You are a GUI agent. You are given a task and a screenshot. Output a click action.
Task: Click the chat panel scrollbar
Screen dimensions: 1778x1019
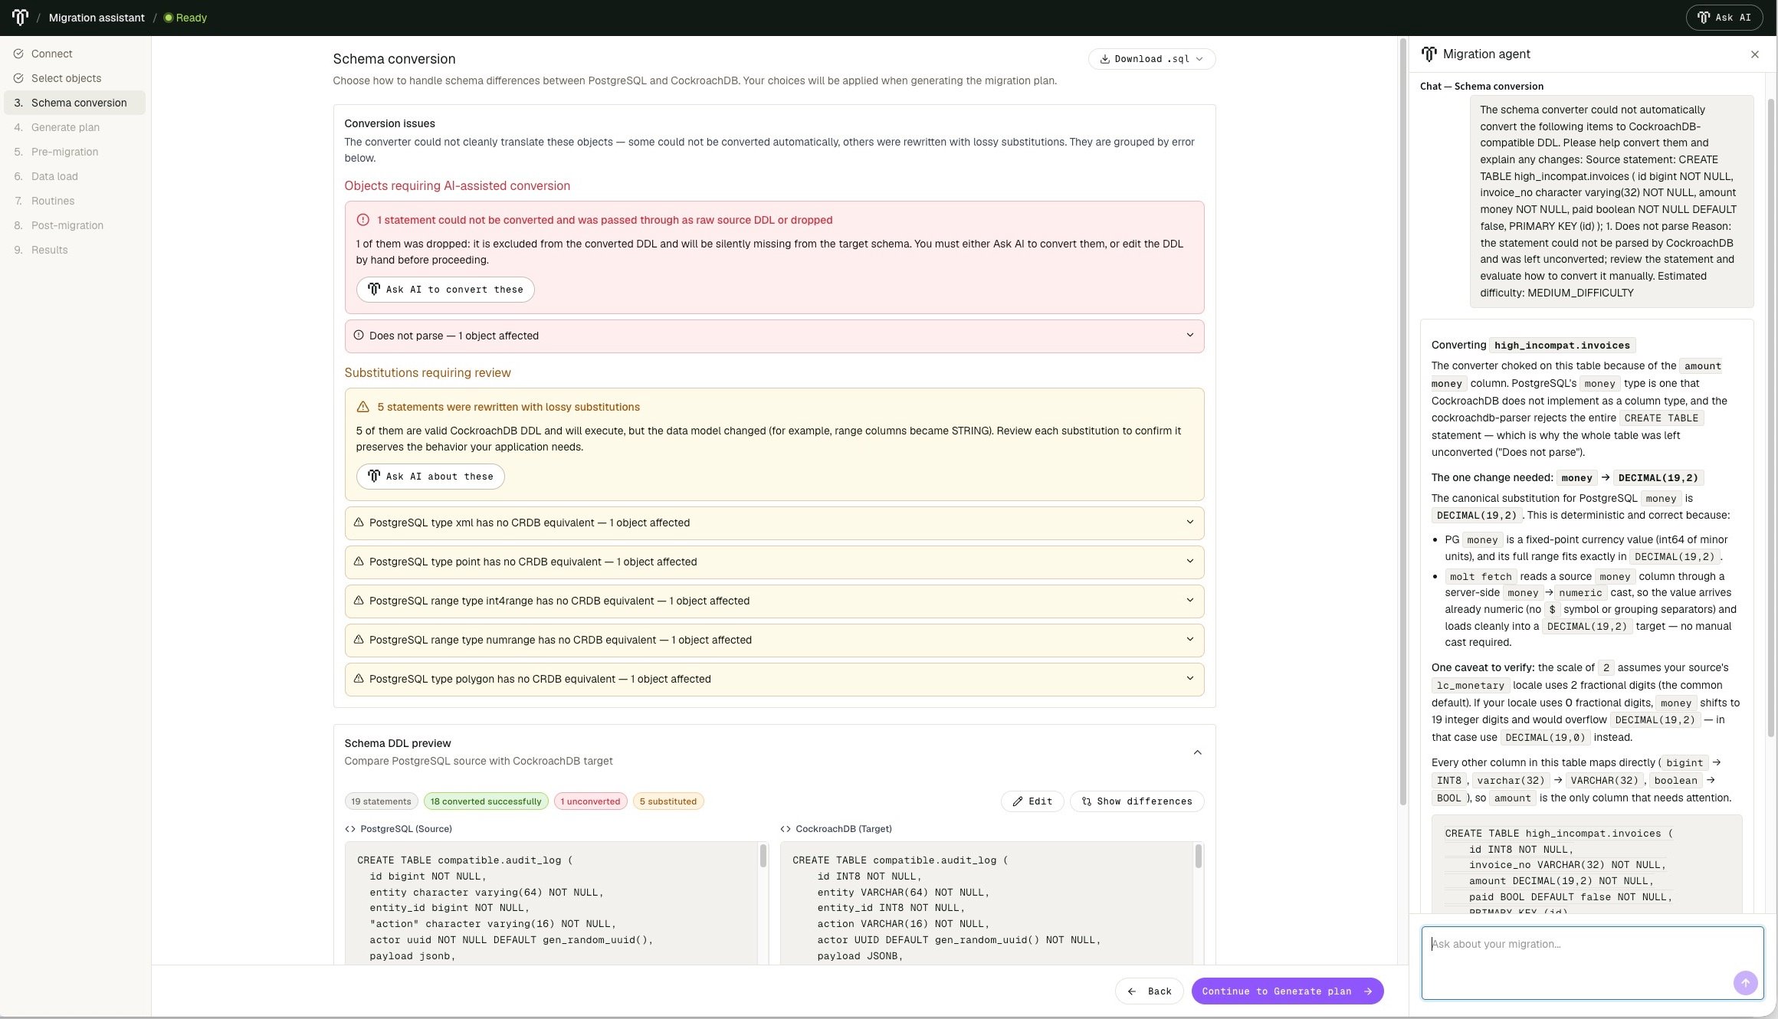[1770, 418]
